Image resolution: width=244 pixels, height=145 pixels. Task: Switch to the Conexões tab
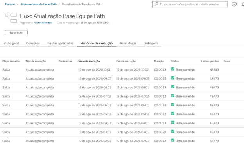[33, 43]
